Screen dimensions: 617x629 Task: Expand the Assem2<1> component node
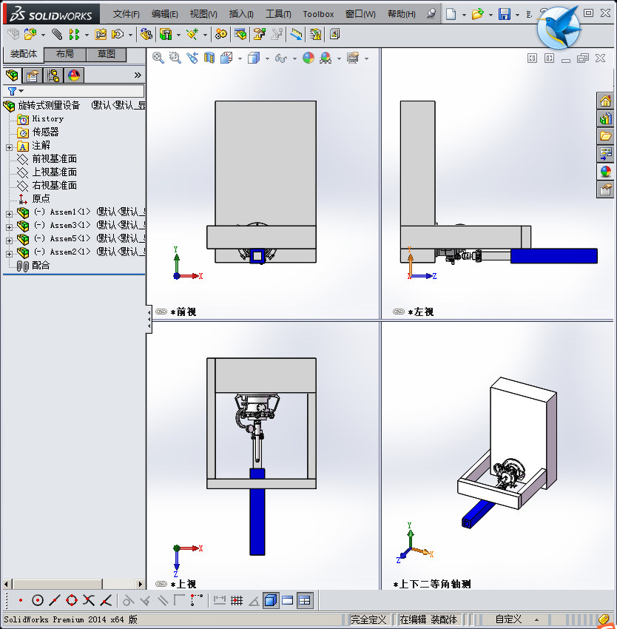[9, 254]
